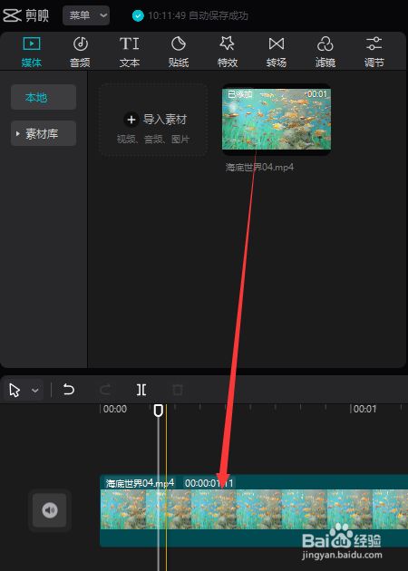This screenshot has height=571, width=408.
Task: Click the selection arrow tool icon
Action: (15, 390)
